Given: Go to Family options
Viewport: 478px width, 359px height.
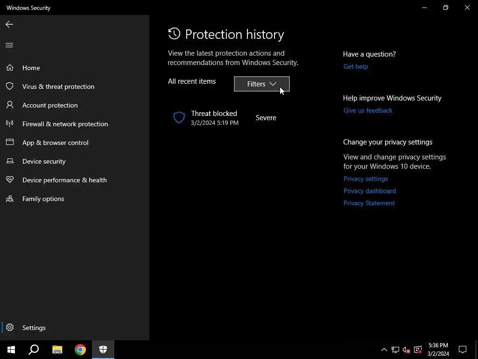Looking at the screenshot, I should [75, 199].
